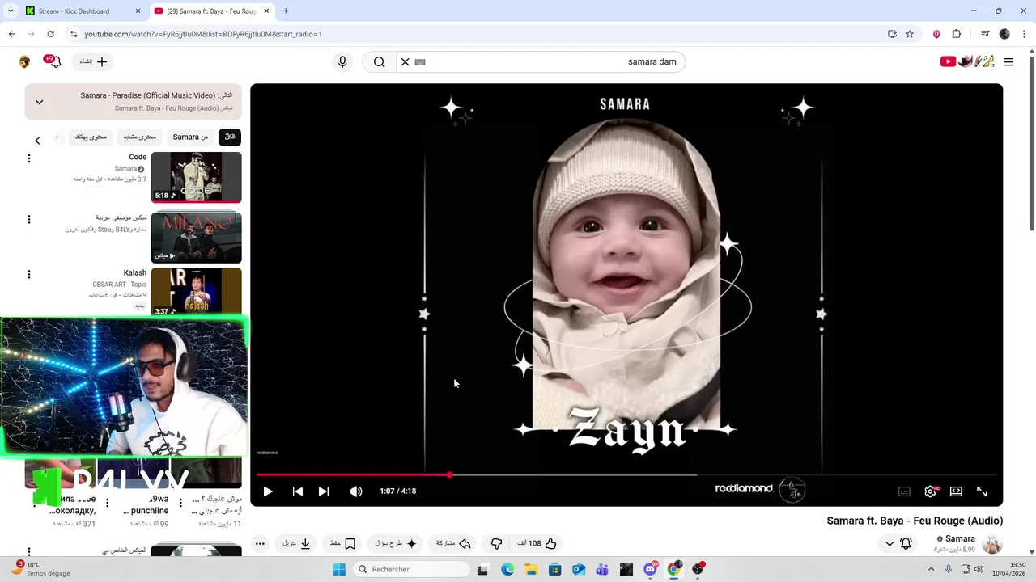Open the browser extensions puzzle icon
This screenshot has height=582, width=1036.
coord(957,34)
